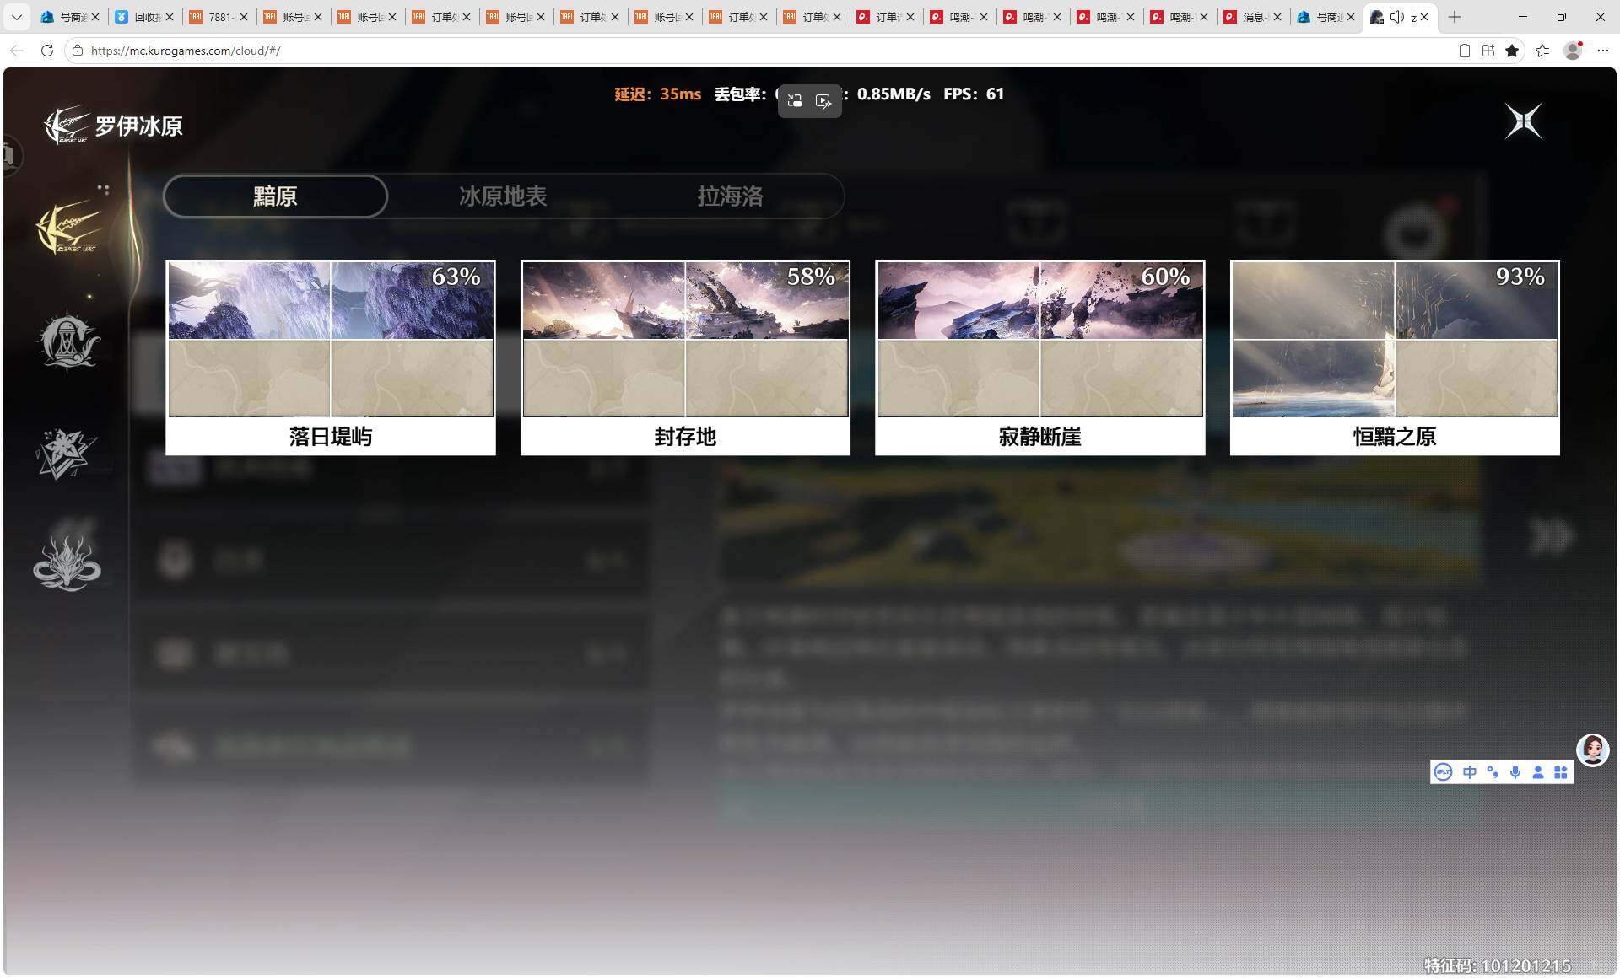The image size is (1620, 978).
Task: Refresh the cloud game page
Action: [47, 51]
